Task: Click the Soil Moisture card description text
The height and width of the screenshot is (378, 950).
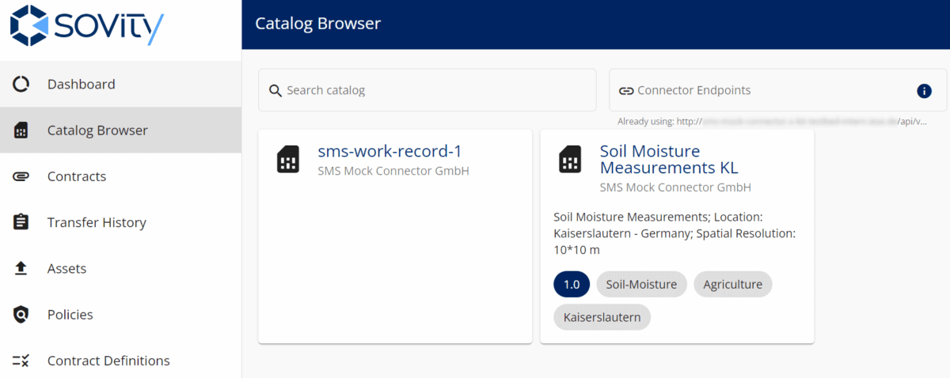Action: pyautogui.click(x=674, y=233)
